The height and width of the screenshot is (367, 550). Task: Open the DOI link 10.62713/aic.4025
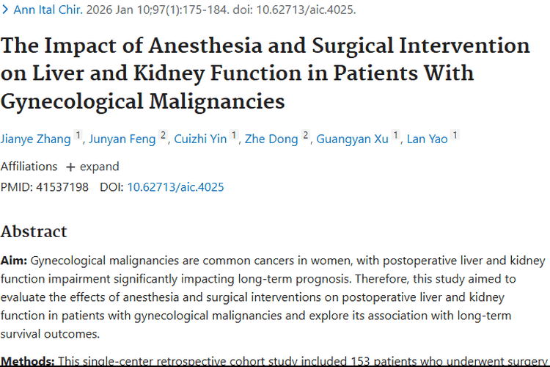pos(175,187)
